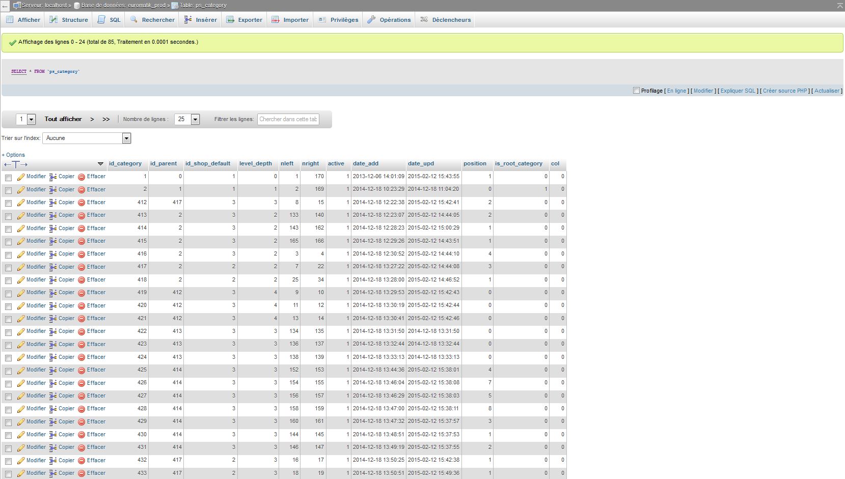The height and width of the screenshot is (479, 845).
Task: Click the red delete icon for category 420
Action: (x=81, y=306)
